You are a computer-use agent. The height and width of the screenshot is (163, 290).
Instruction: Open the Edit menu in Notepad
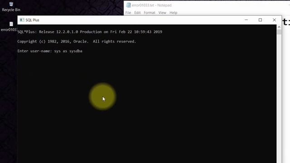pos(137,13)
